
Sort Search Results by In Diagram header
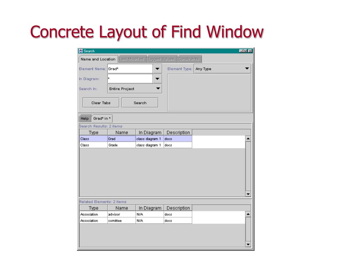click(x=150, y=133)
